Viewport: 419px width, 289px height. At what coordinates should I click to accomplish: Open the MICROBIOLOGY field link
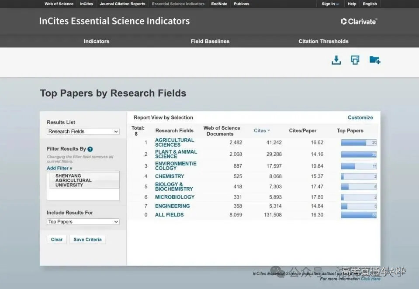(175, 197)
